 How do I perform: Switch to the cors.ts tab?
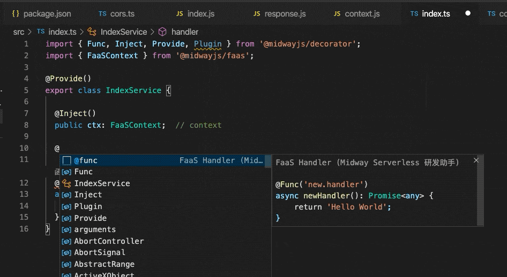[116, 14]
